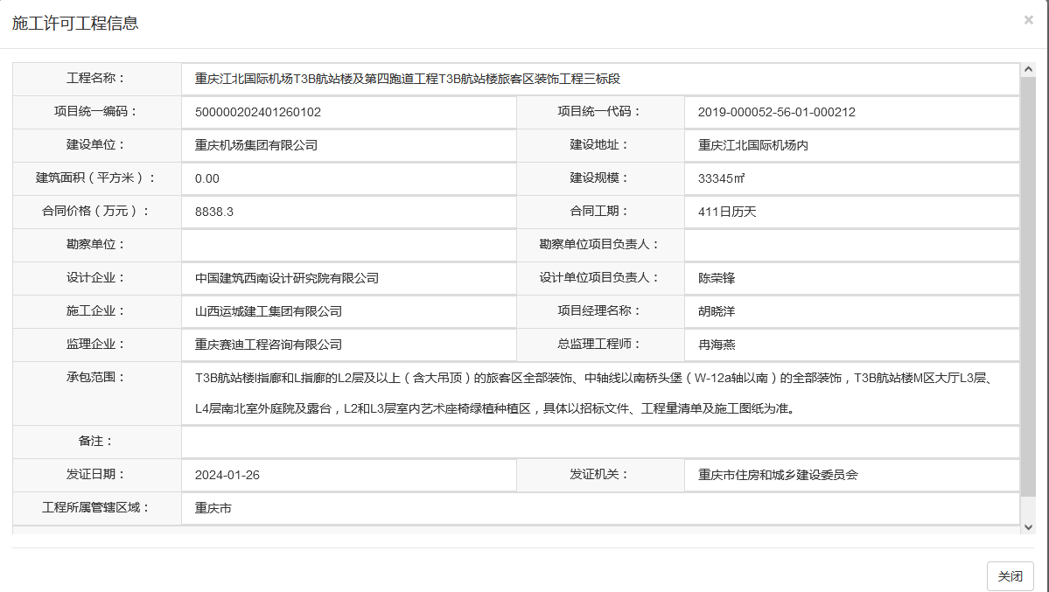Click 重庆江北国际机场内 address value
The image size is (1049, 592).
point(753,145)
